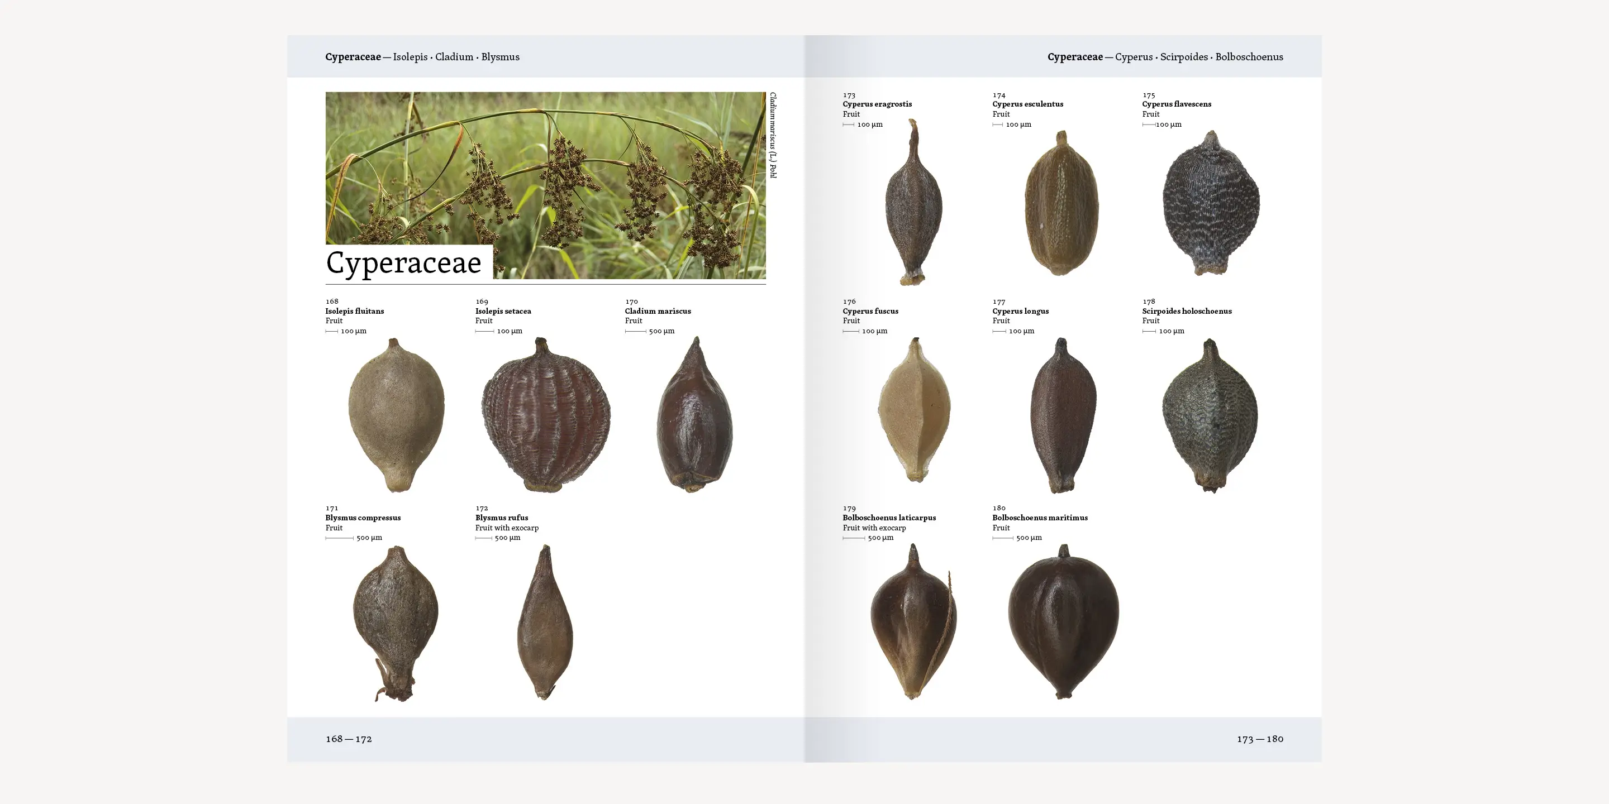Viewport: 1609px width, 804px height.
Task: Click the large Cyperaceae title heading
Action: tap(404, 262)
